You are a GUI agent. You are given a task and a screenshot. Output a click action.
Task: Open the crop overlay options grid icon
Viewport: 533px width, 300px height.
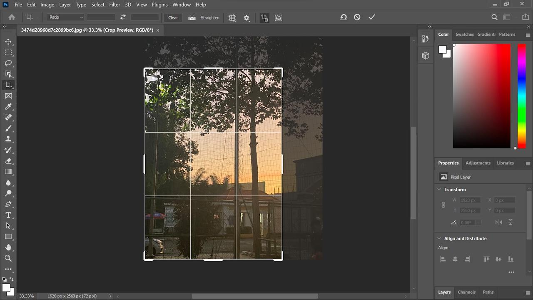[232, 17]
